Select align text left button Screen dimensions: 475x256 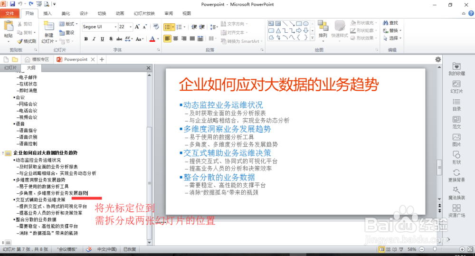coord(167,38)
